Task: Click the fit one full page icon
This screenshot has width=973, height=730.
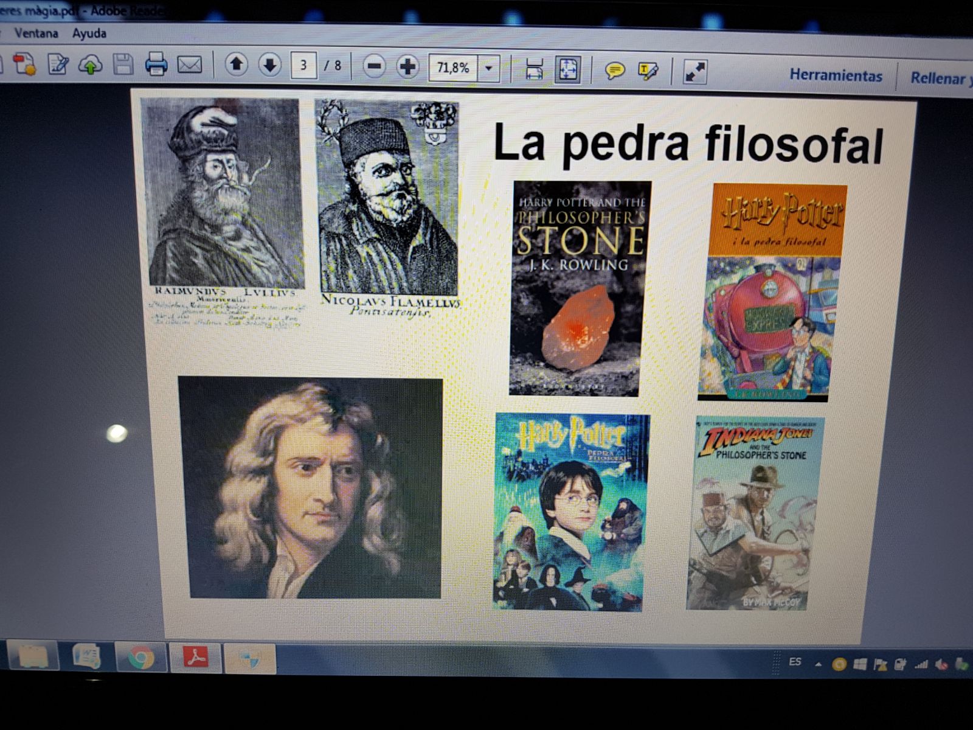Action: 567,70
